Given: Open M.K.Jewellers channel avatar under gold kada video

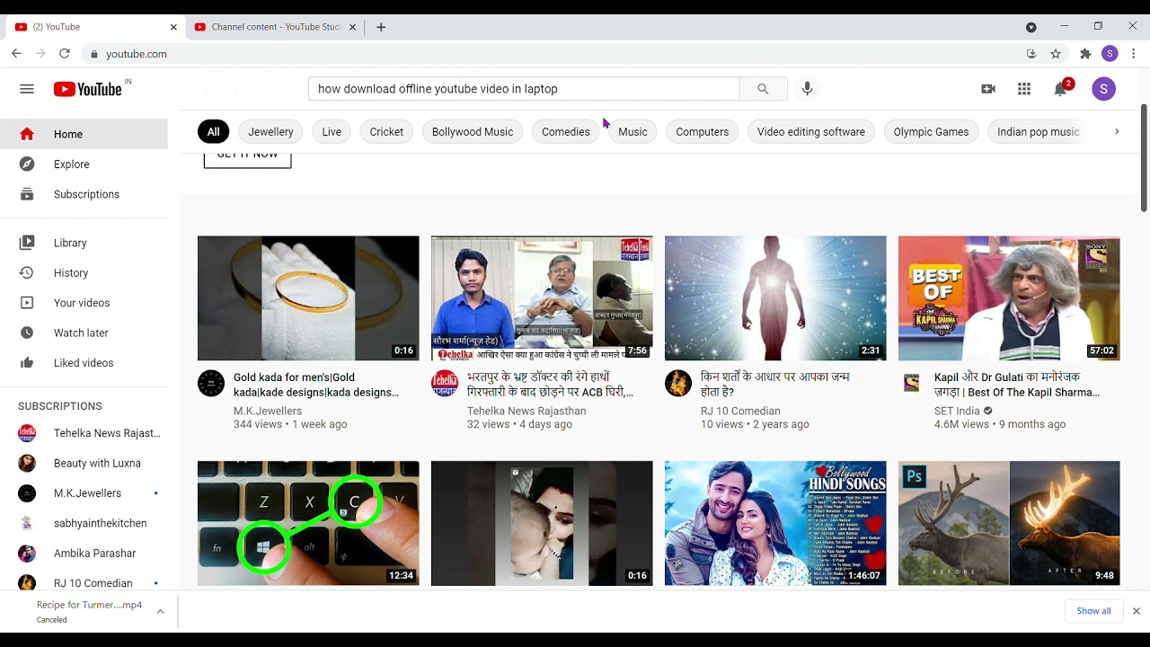Looking at the screenshot, I should [x=211, y=383].
